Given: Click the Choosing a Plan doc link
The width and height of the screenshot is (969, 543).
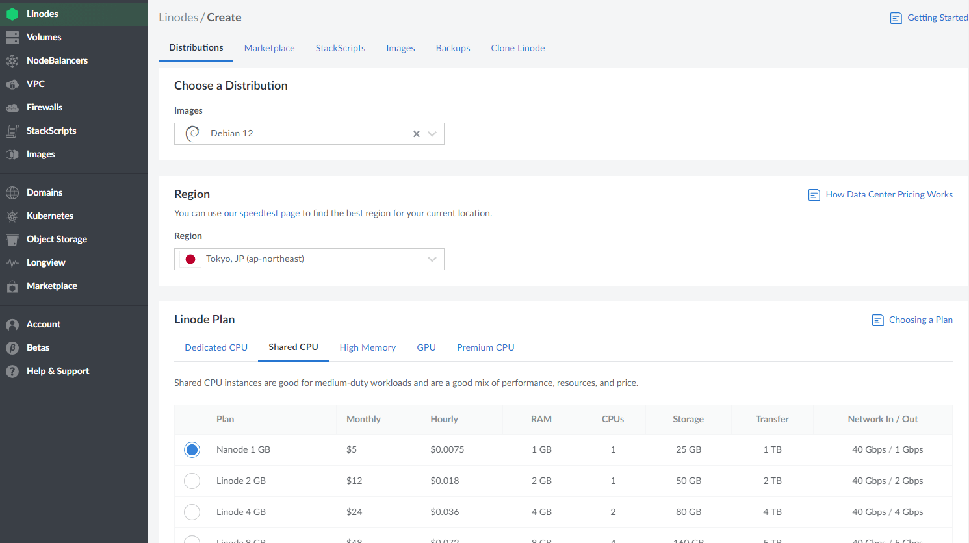Looking at the screenshot, I should click(920, 320).
